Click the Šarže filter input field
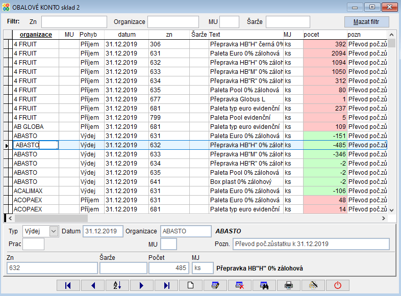The height and width of the screenshot is (296, 401). 288,22
